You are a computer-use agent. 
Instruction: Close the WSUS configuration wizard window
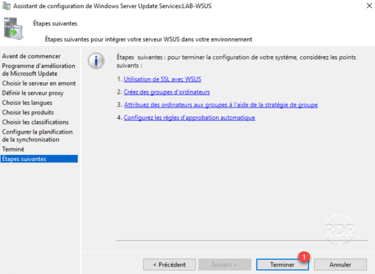(369, 5)
